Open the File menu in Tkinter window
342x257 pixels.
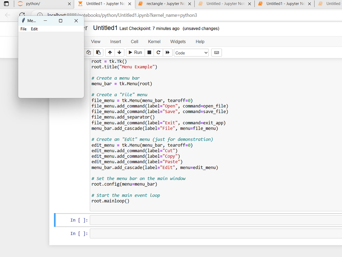click(x=24, y=29)
